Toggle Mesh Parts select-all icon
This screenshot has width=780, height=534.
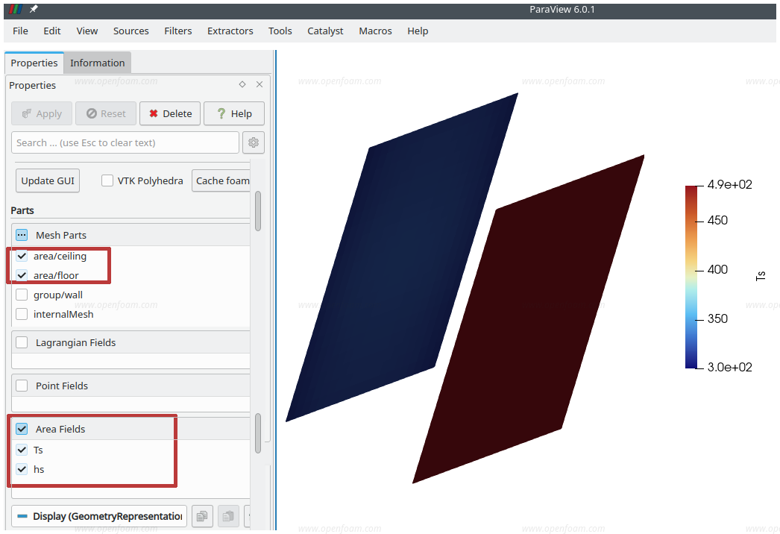[22, 235]
